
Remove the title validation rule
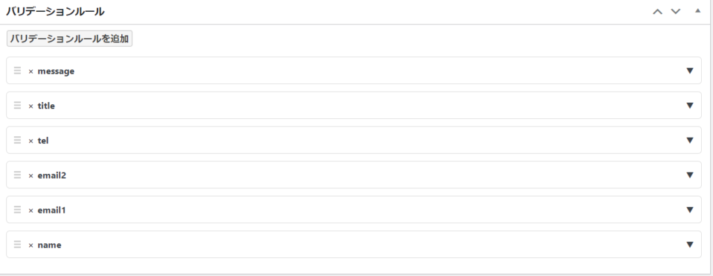[x=31, y=106]
